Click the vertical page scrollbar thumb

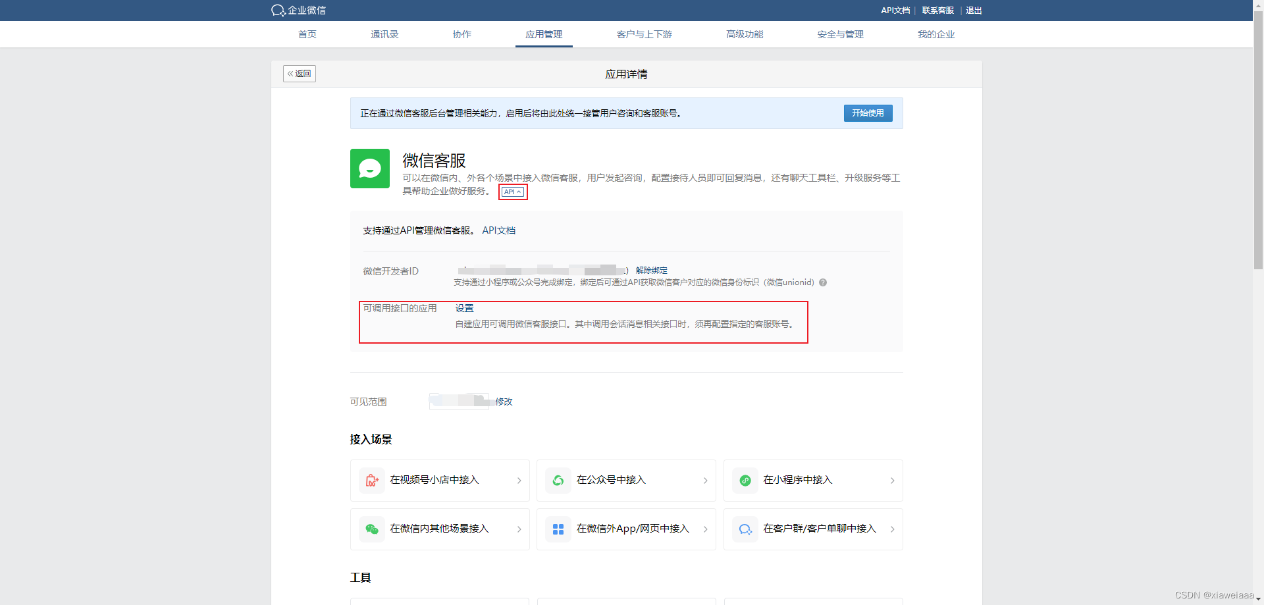pos(1258,140)
